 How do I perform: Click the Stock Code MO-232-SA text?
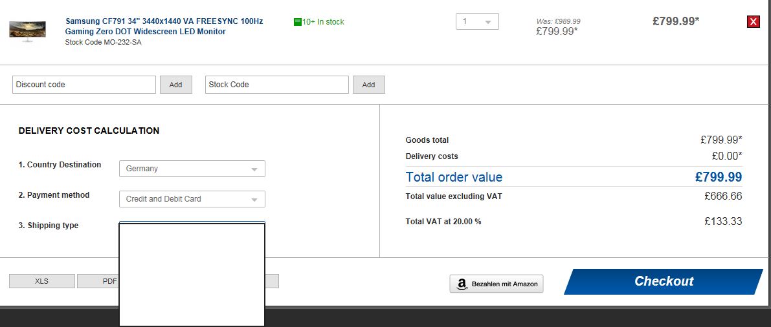click(104, 42)
